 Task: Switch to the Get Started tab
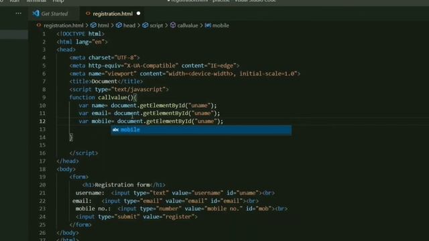54,13
